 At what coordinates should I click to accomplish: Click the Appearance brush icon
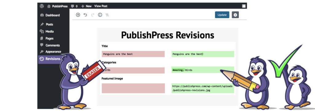coord(42,52)
